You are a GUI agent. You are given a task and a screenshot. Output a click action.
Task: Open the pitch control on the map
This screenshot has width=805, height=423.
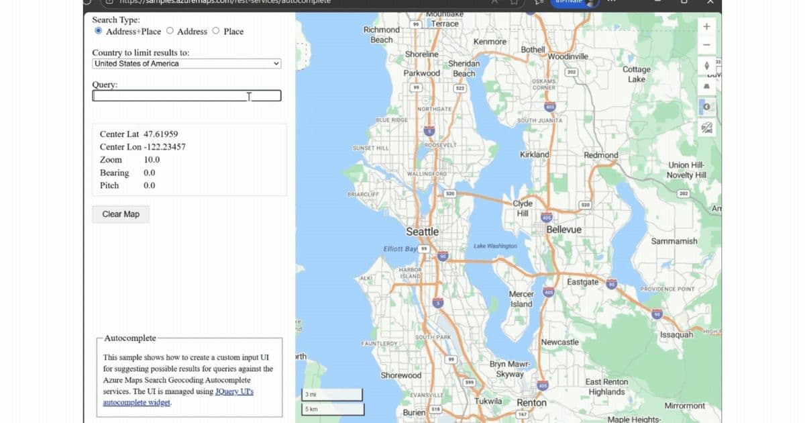pos(706,85)
